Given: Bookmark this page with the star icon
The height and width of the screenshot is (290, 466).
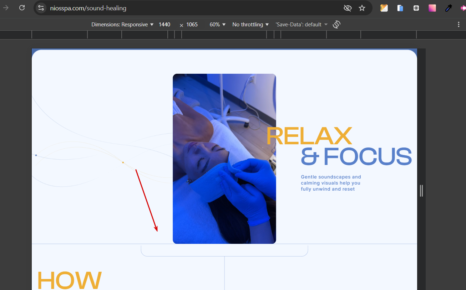Looking at the screenshot, I should pyautogui.click(x=362, y=8).
